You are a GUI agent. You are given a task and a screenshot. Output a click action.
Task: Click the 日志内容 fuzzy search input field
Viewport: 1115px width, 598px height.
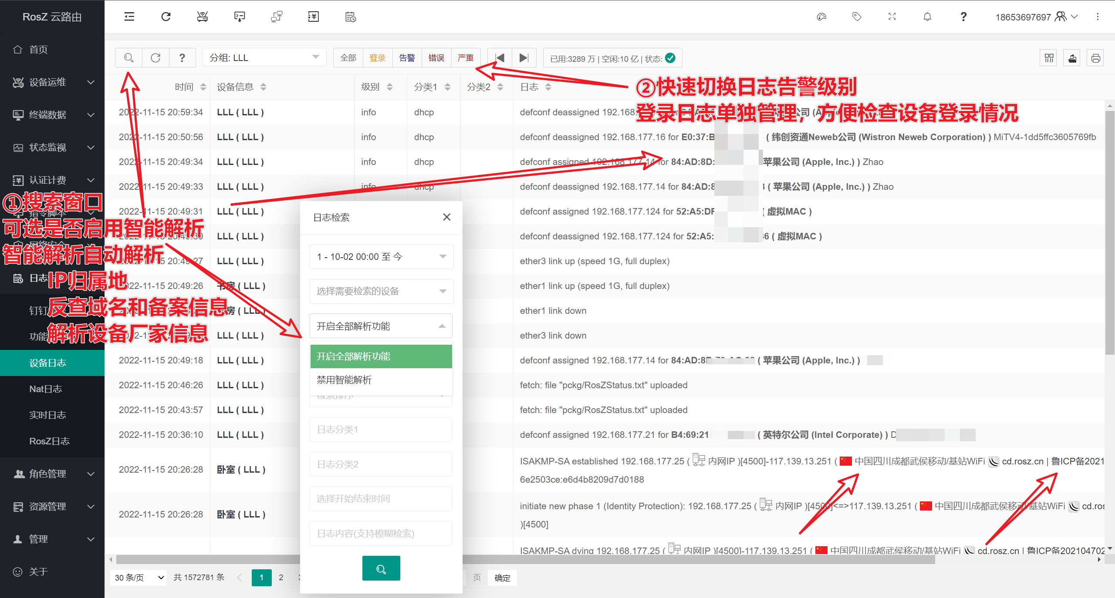[381, 534]
